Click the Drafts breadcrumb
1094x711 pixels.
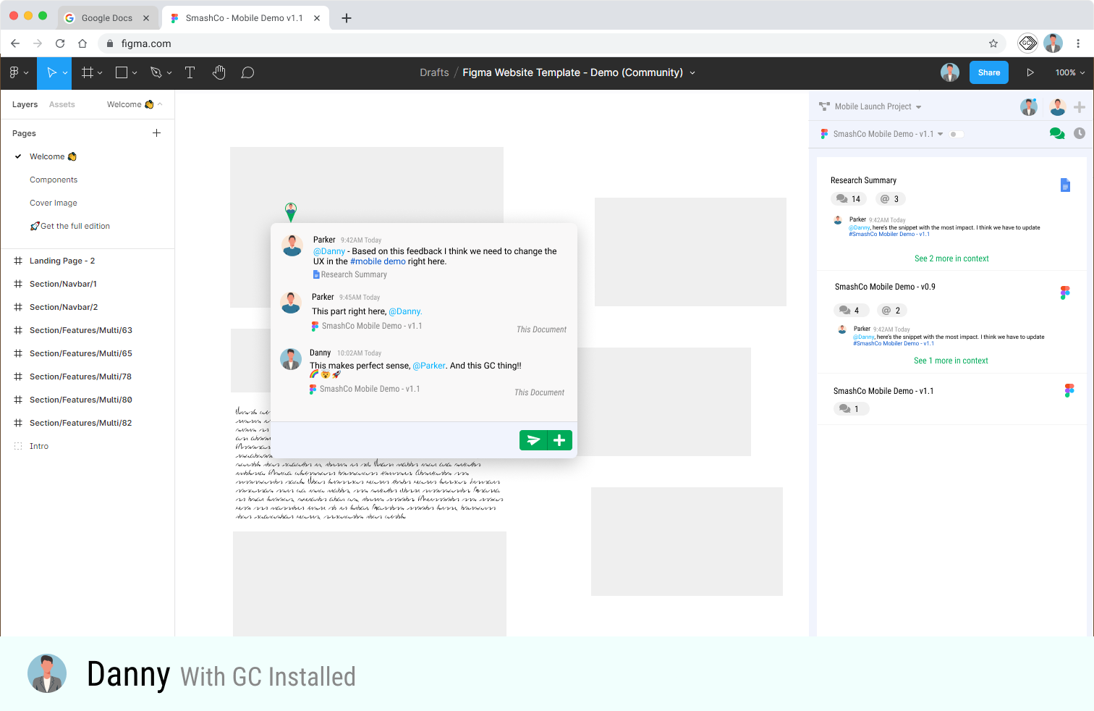(434, 72)
